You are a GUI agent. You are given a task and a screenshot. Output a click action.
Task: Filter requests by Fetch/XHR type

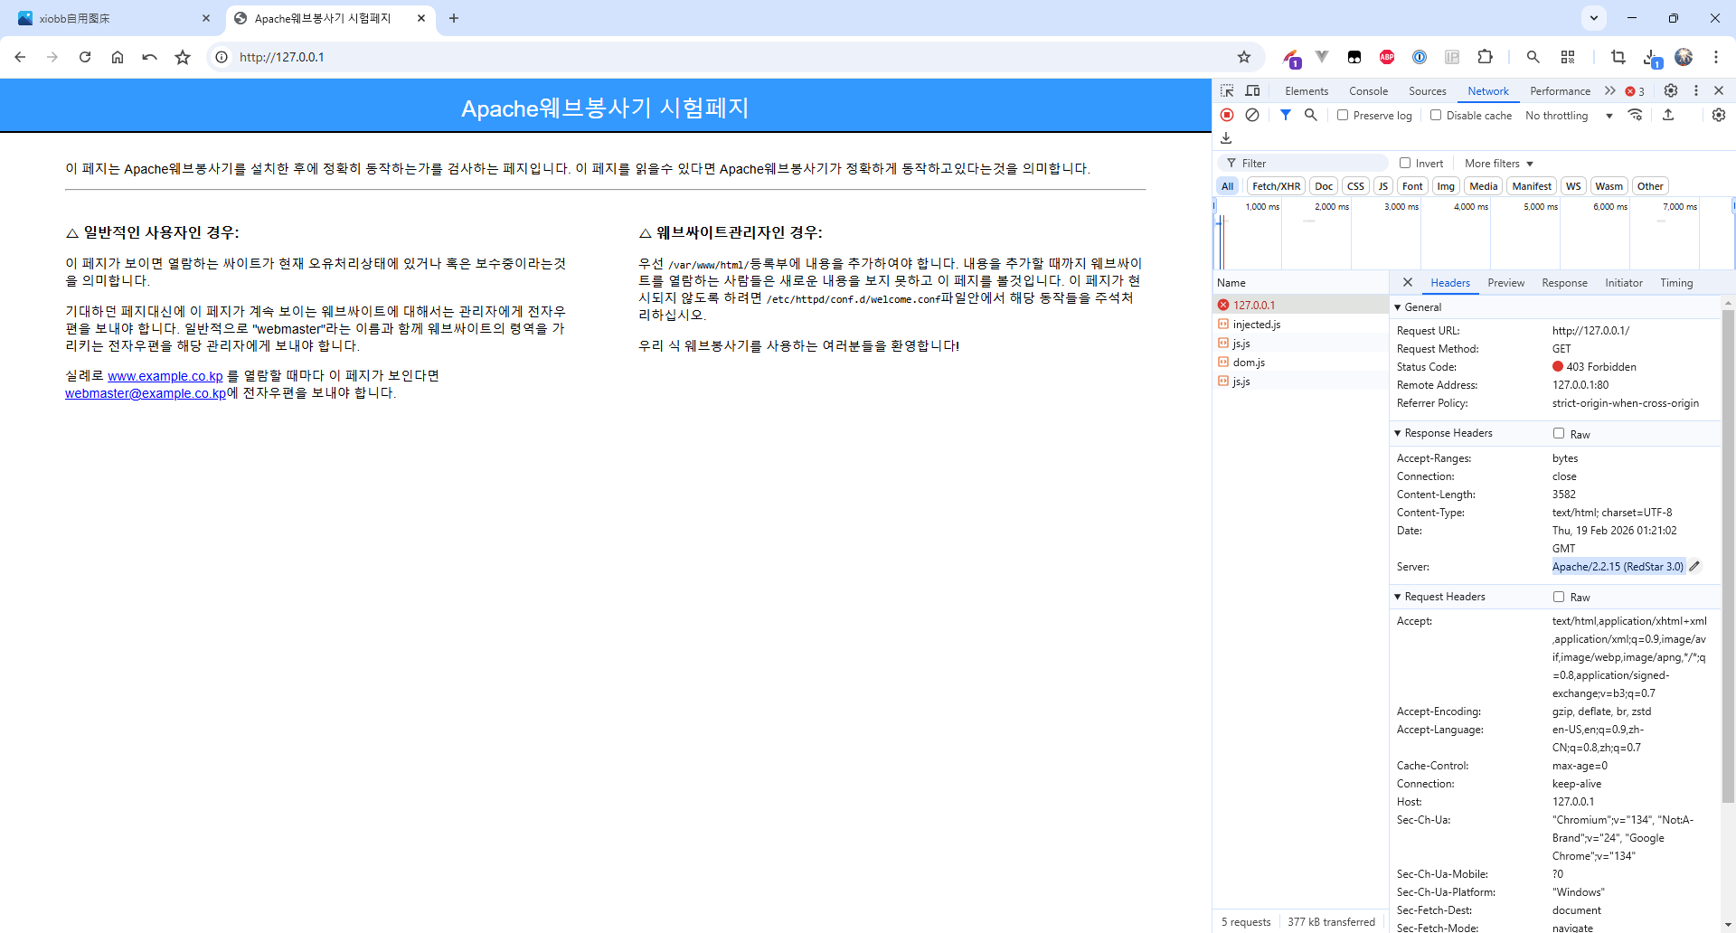[1276, 186]
